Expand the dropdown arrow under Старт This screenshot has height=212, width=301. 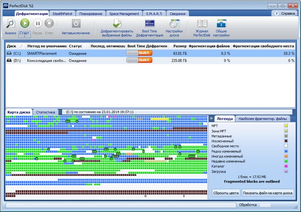coord(25,37)
